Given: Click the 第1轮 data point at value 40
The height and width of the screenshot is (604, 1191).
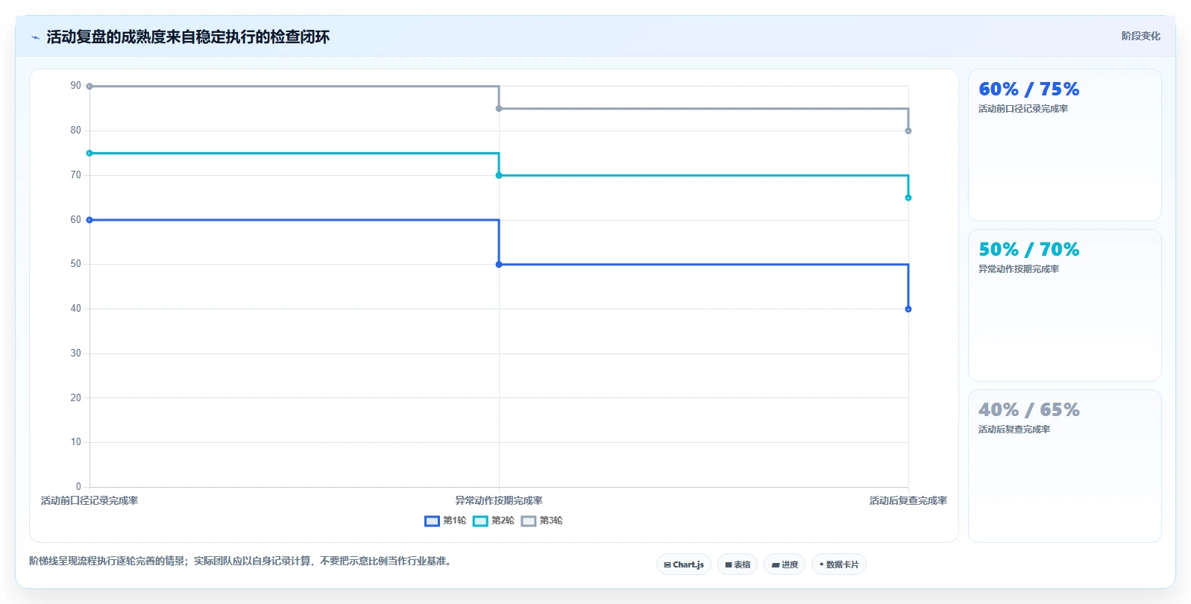Looking at the screenshot, I should [908, 309].
